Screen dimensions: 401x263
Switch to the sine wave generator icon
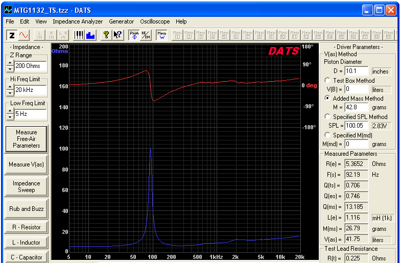point(24,35)
